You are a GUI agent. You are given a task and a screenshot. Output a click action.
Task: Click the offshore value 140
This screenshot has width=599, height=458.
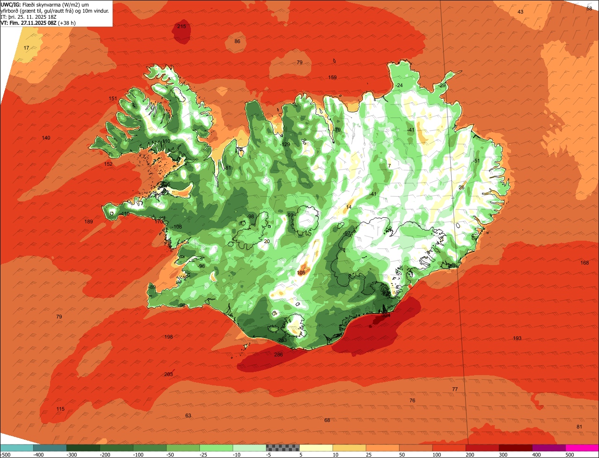click(46, 138)
